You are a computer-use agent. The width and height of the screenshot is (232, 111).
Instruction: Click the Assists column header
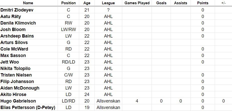point(181,3)
